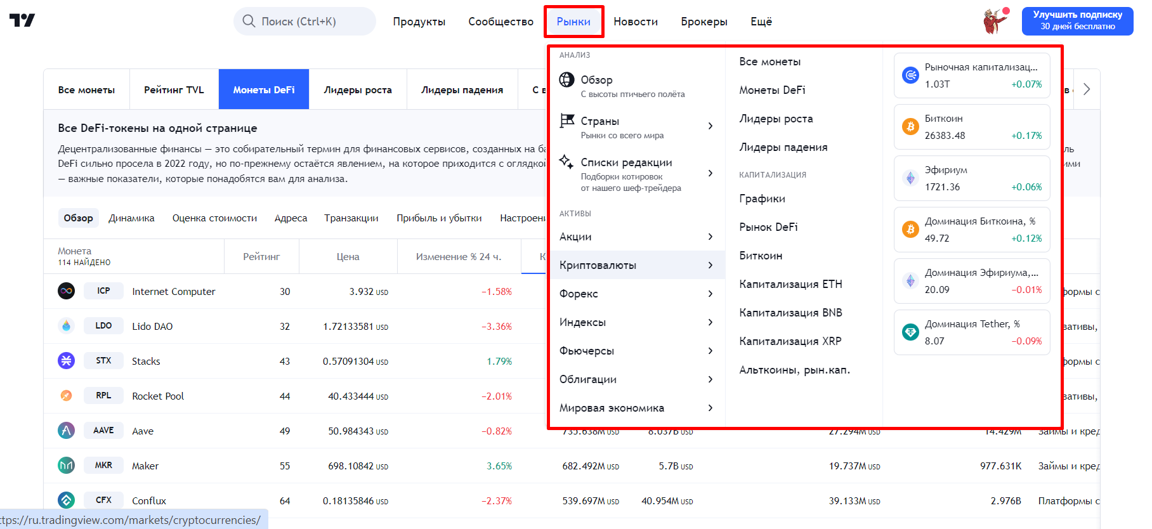Click the search input field
1152x529 pixels.
pyautogui.click(x=304, y=22)
